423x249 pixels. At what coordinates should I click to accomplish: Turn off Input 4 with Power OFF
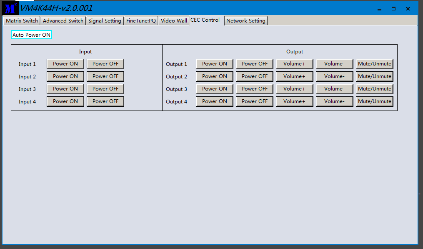(105, 101)
